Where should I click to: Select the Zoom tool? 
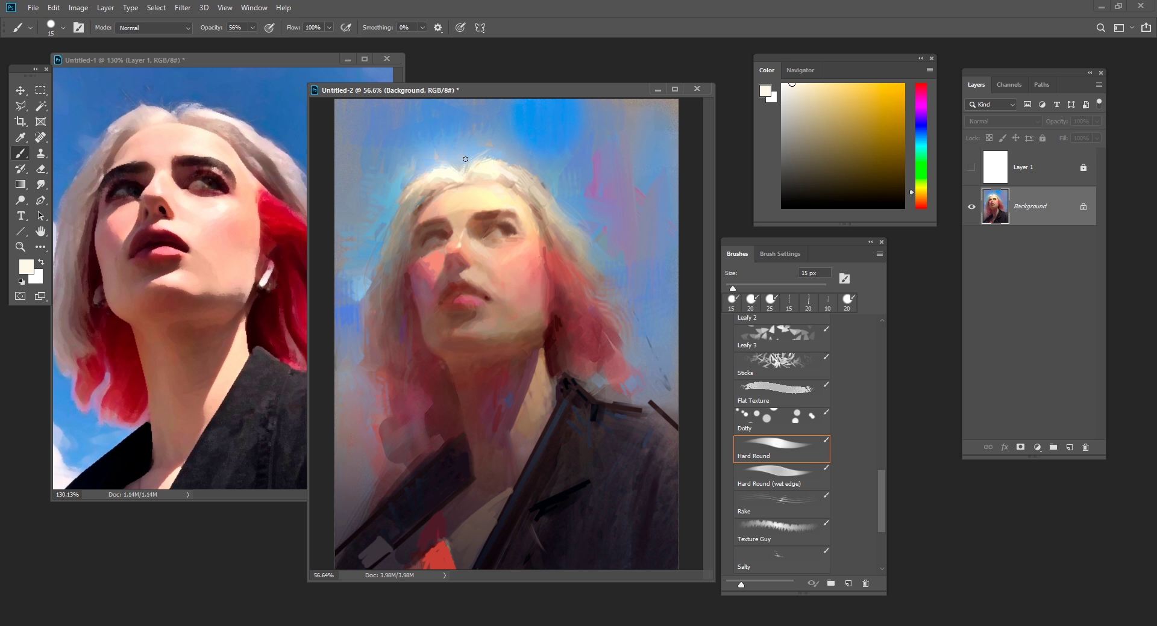(x=20, y=247)
